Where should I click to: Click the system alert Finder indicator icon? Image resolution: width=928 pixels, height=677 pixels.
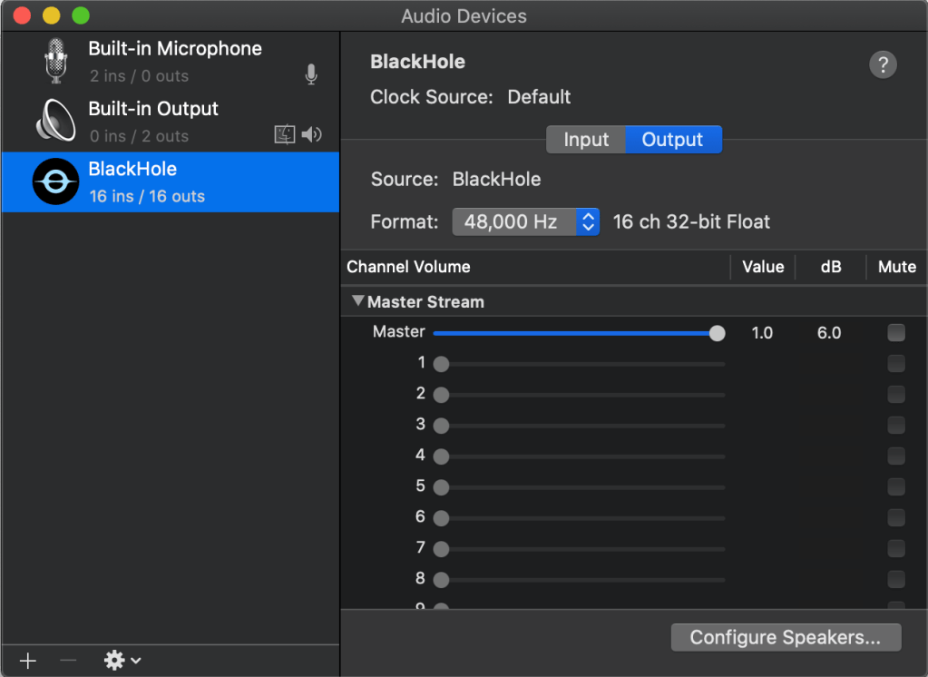285,135
